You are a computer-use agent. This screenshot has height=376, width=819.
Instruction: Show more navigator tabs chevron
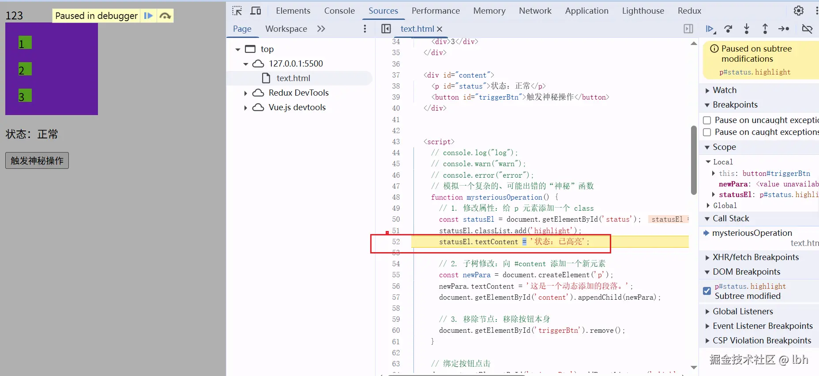click(x=321, y=29)
